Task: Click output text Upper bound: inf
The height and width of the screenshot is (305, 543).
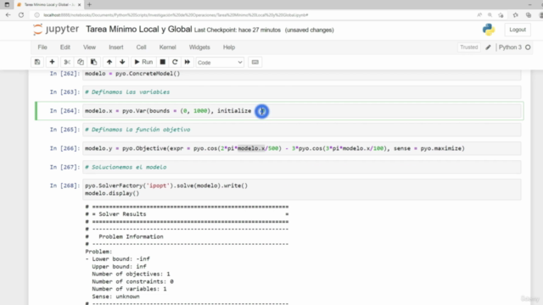Action: coord(119,267)
